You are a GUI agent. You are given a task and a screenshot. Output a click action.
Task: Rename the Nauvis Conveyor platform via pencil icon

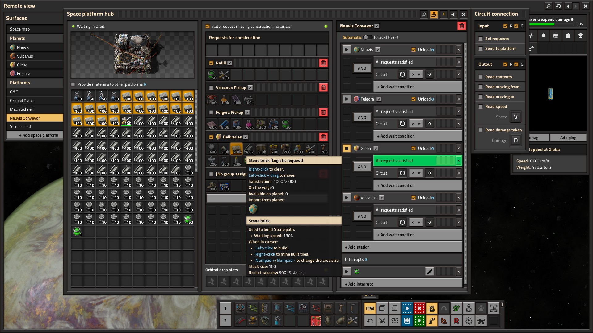click(x=377, y=26)
